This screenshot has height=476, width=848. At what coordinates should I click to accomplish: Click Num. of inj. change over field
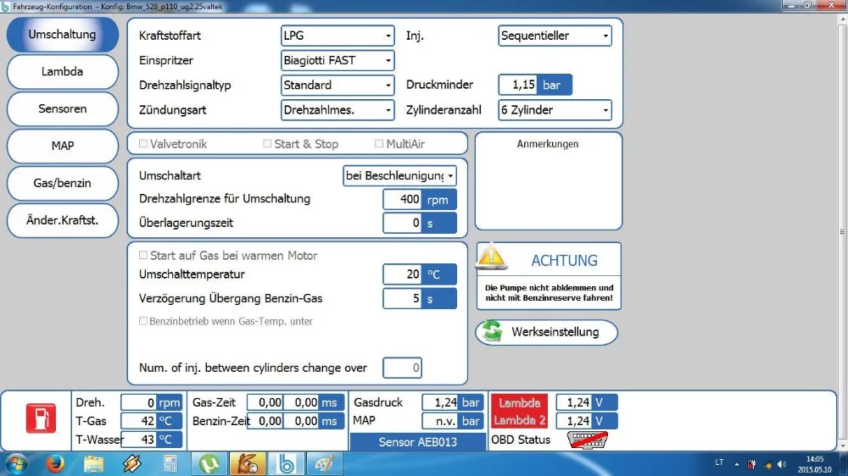click(402, 368)
